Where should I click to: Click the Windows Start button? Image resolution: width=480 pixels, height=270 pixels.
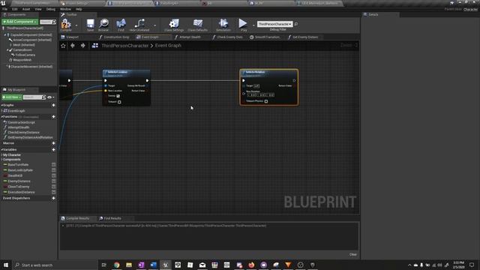click(x=6, y=265)
